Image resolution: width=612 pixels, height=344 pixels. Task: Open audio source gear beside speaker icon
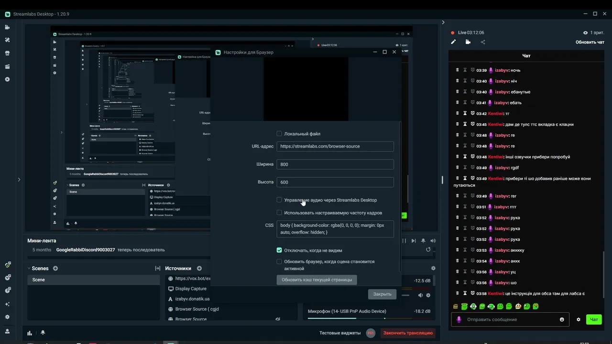pyautogui.click(x=428, y=295)
